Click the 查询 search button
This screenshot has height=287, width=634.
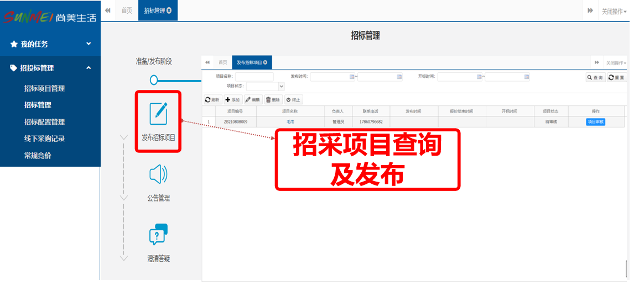[595, 78]
